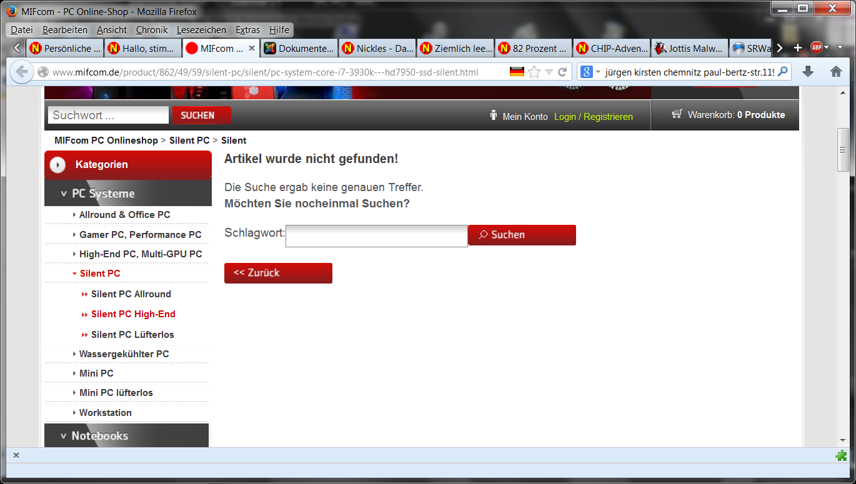Open the Datei menu

pyautogui.click(x=22, y=29)
